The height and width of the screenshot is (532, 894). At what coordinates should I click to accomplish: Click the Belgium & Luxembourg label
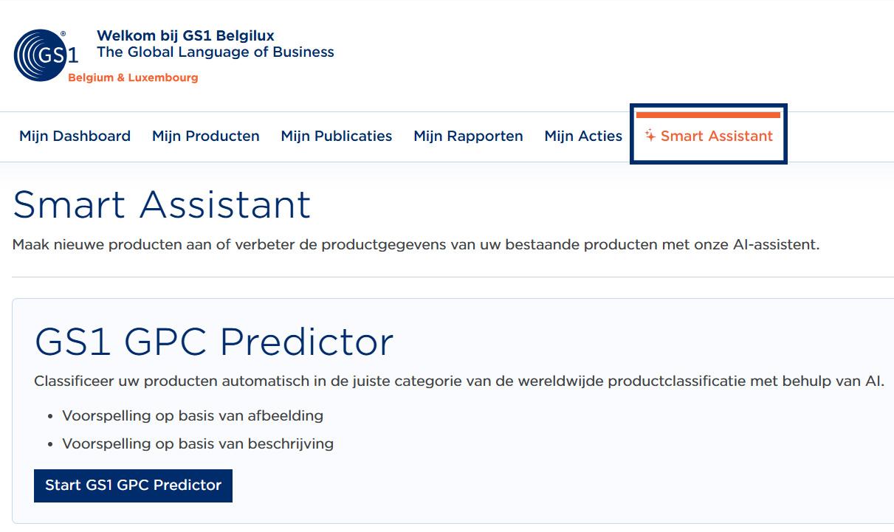[131, 77]
